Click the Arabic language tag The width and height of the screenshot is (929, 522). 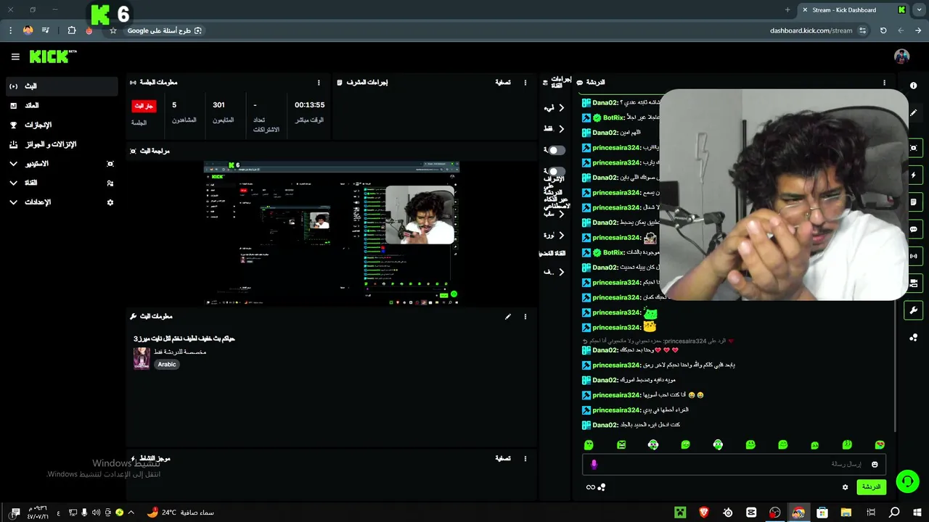pyautogui.click(x=167, y=365)
